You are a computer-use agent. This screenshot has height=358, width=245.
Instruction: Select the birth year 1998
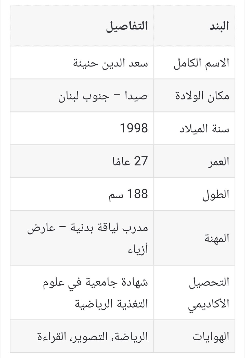pos(134,128)
